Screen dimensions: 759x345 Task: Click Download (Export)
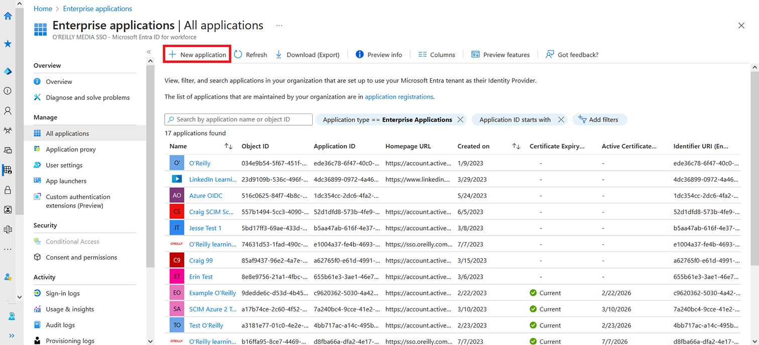[x=307, y=55]
